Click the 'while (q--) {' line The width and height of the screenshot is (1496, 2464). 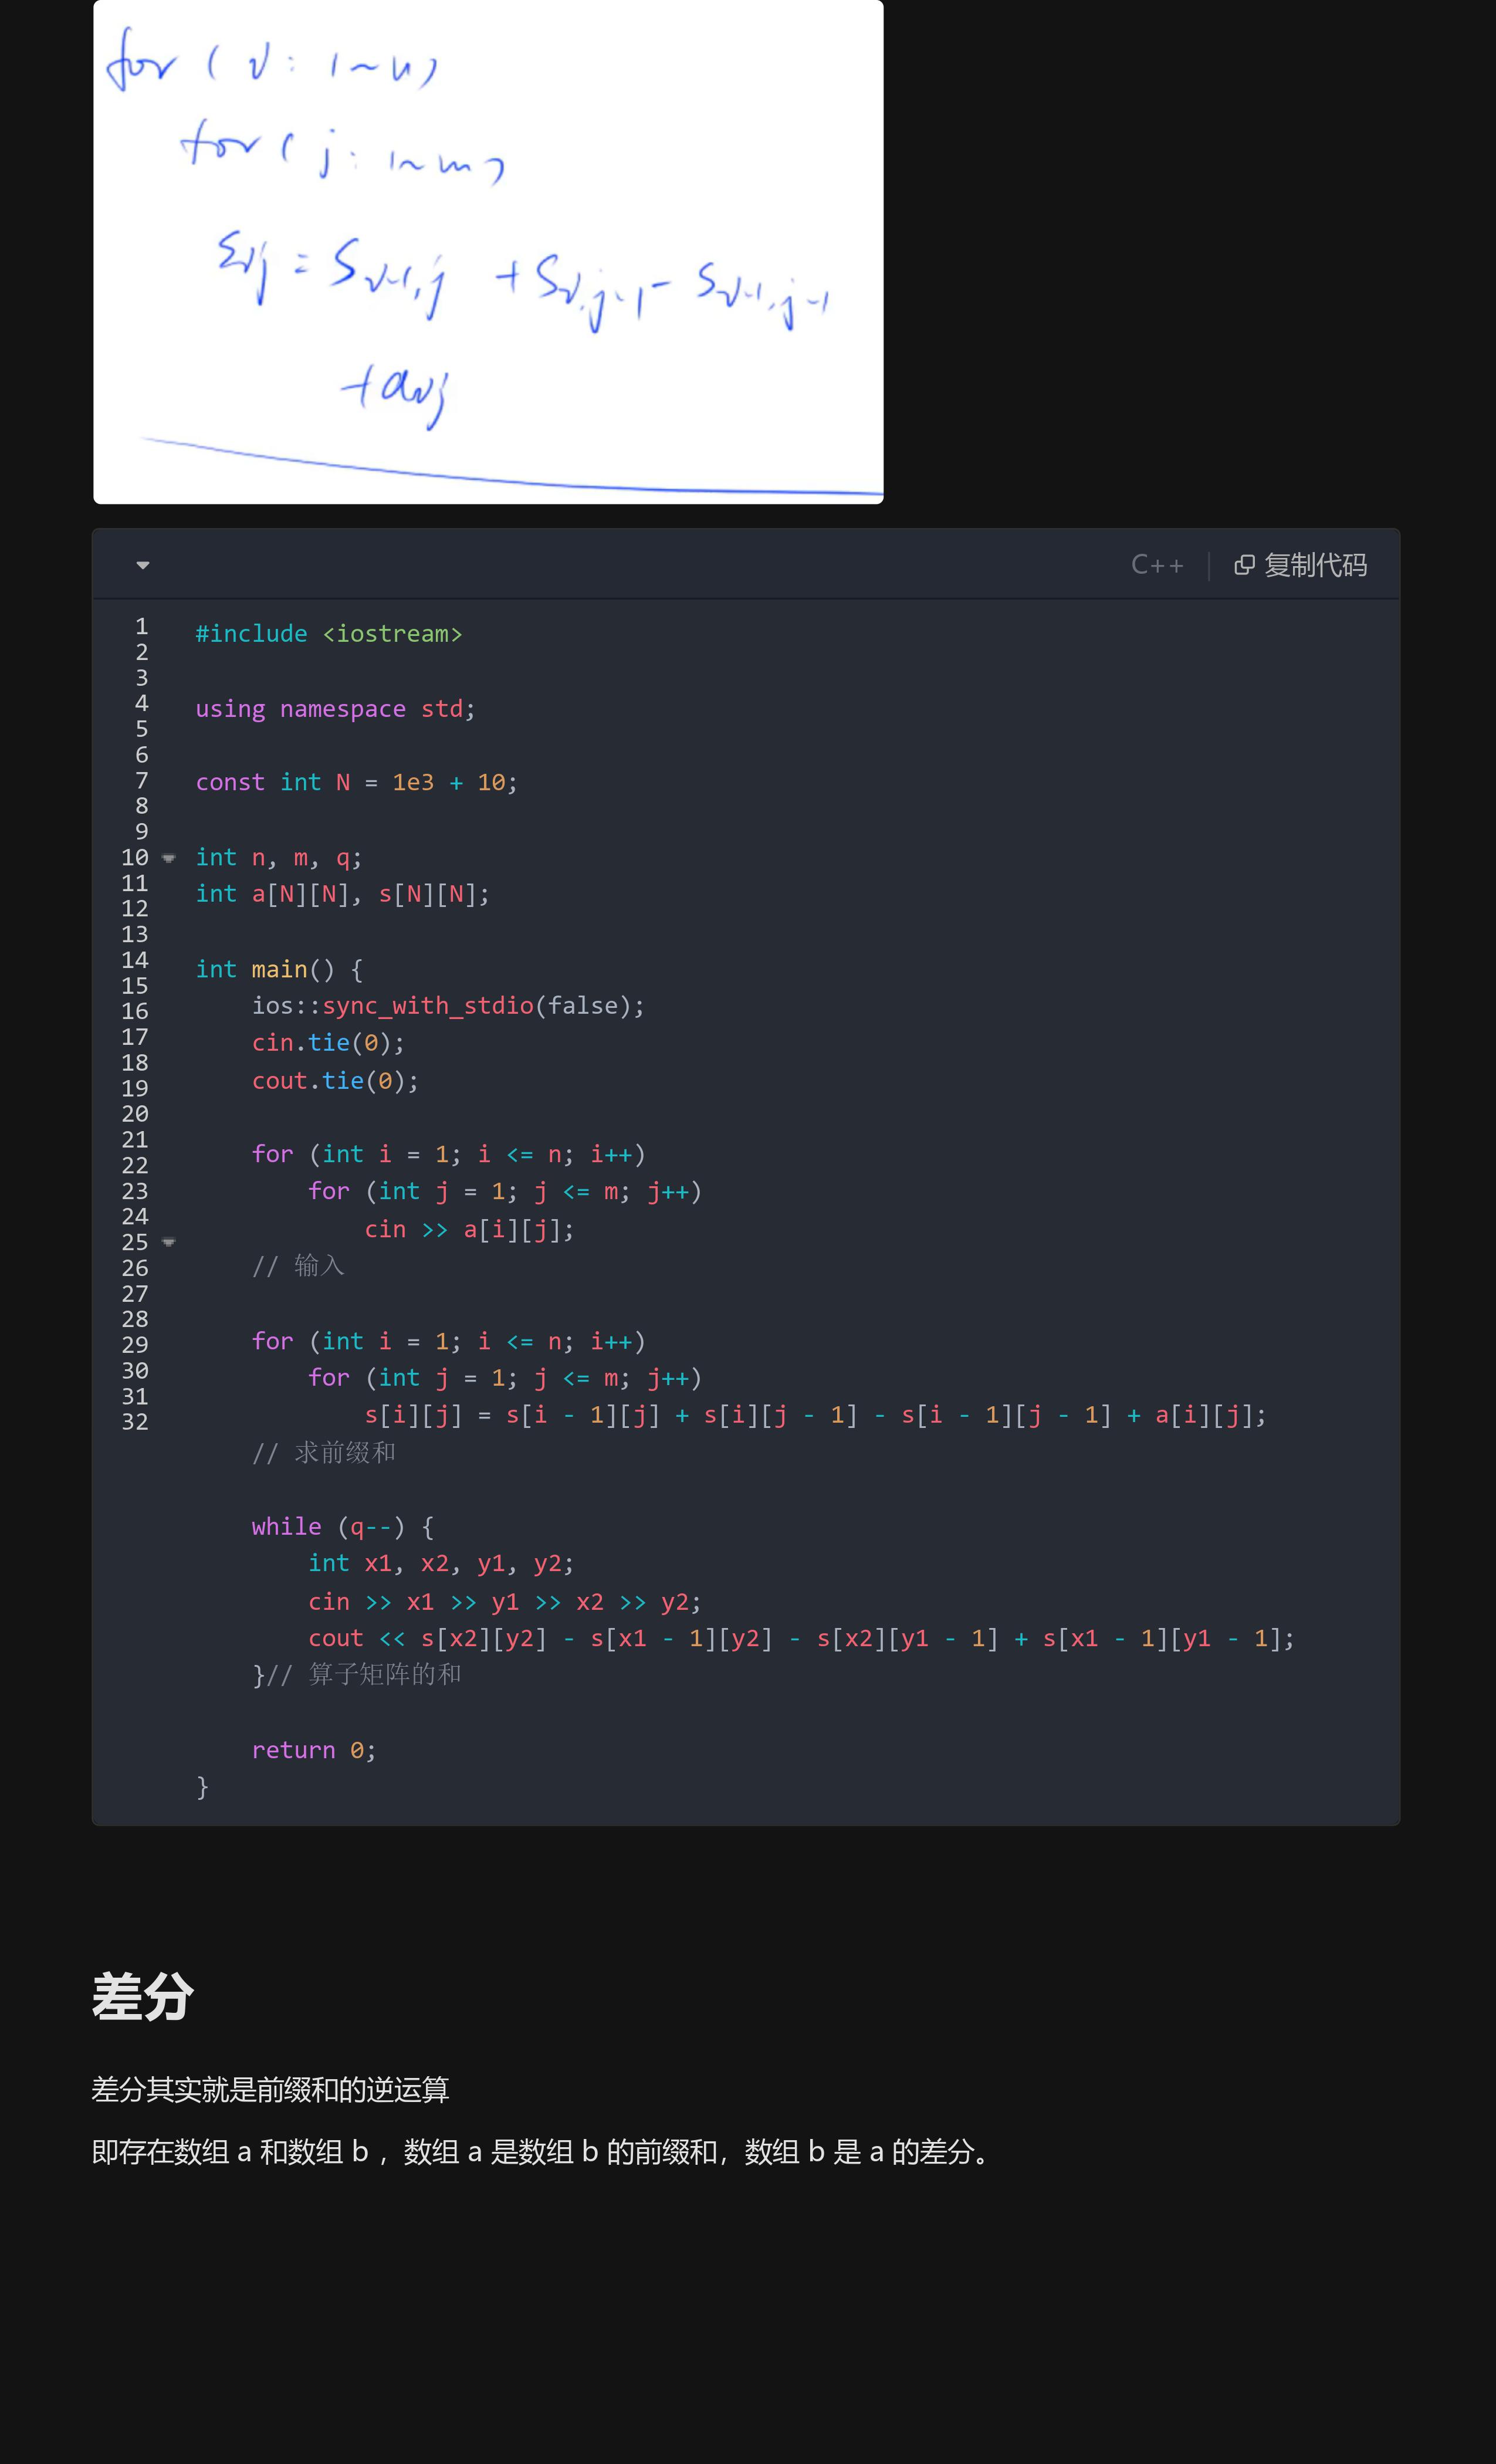point(342,1526)
